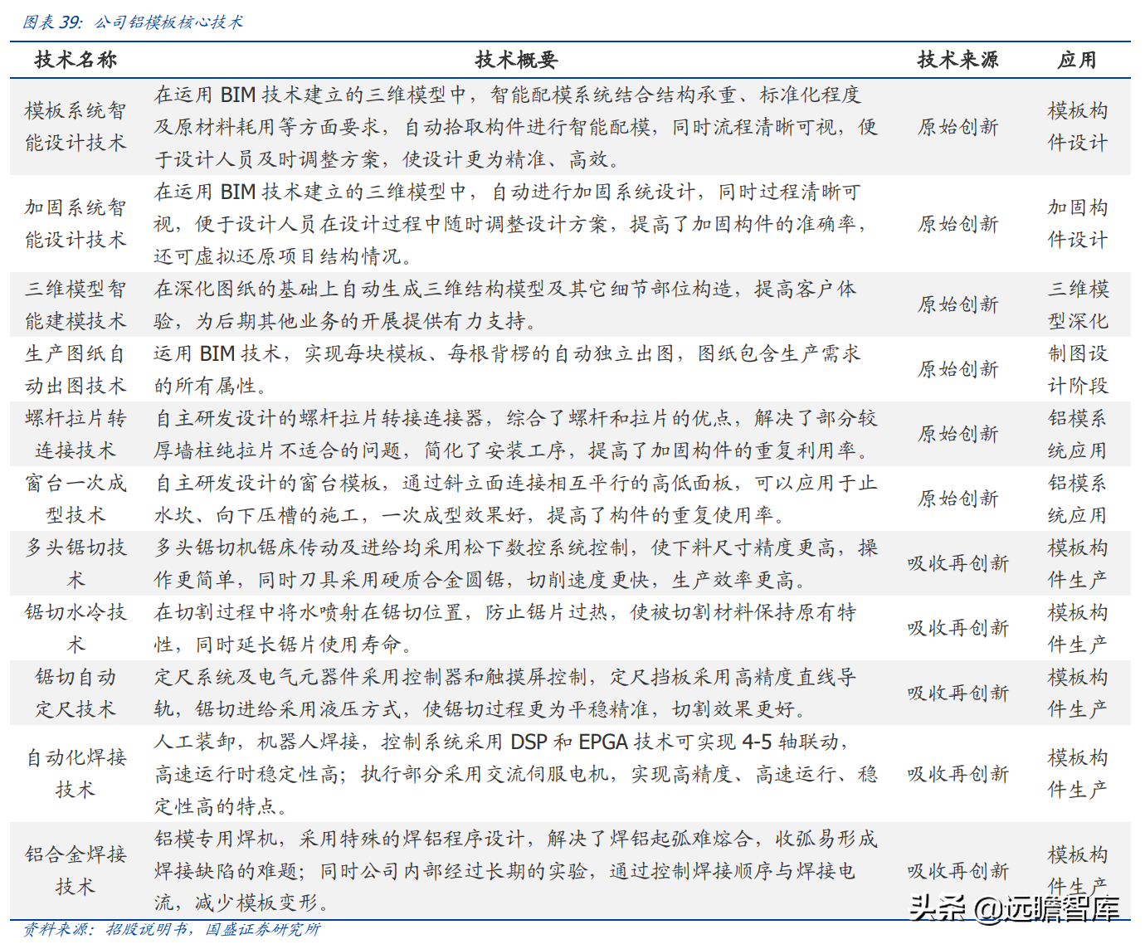Select the summary starting '自主研发设计的螺杆拉片转接连接器'
The width and height of the screenshot is (1145, 949).
tap(515, 434)
